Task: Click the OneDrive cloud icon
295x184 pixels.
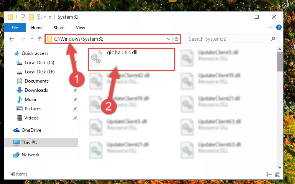Action: point(16,130)
